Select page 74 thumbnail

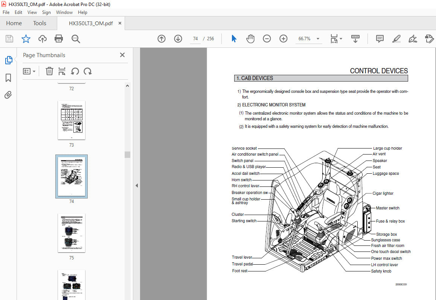tap(72, 176)
